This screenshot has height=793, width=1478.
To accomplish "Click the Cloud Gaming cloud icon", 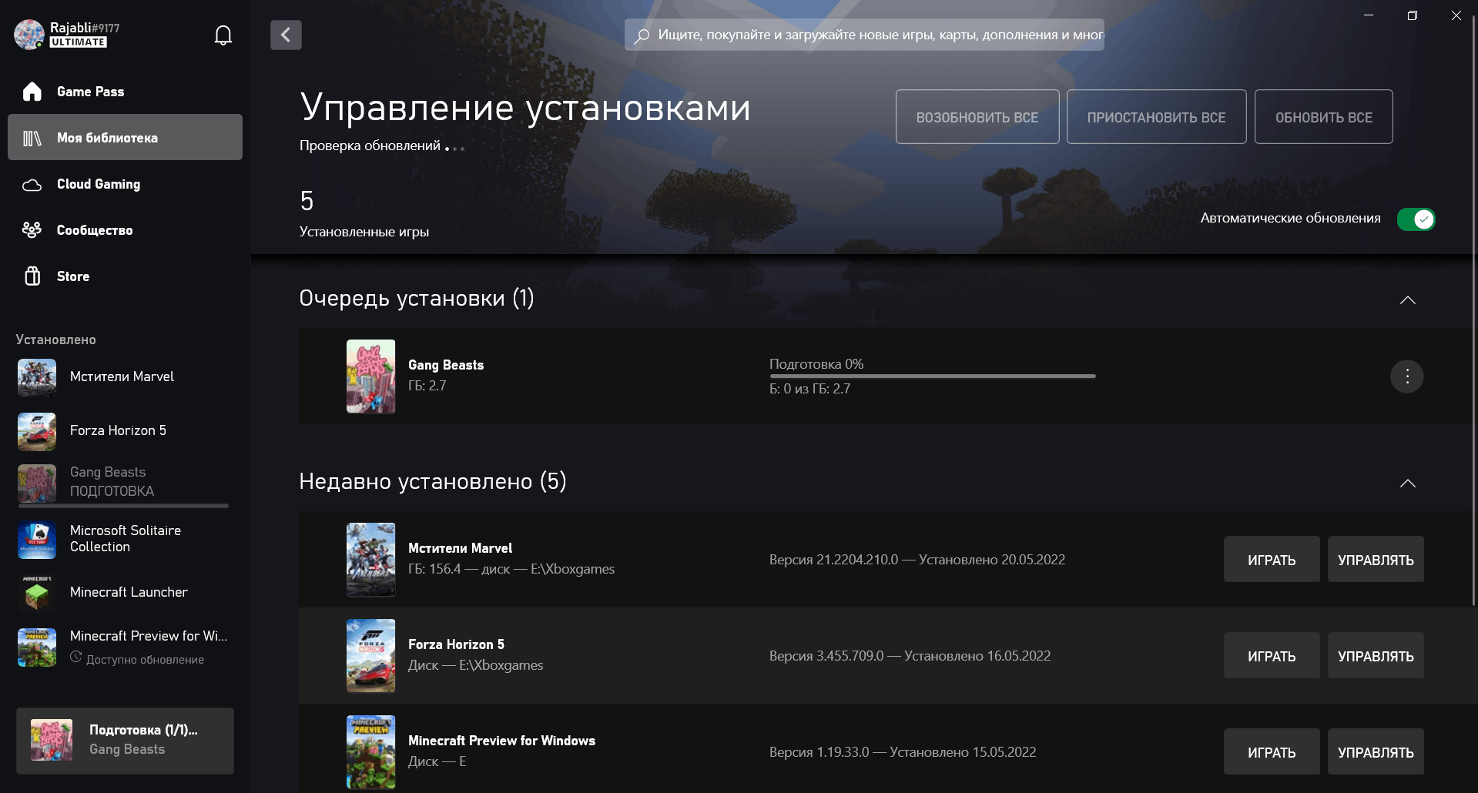I will click(32, 185).
